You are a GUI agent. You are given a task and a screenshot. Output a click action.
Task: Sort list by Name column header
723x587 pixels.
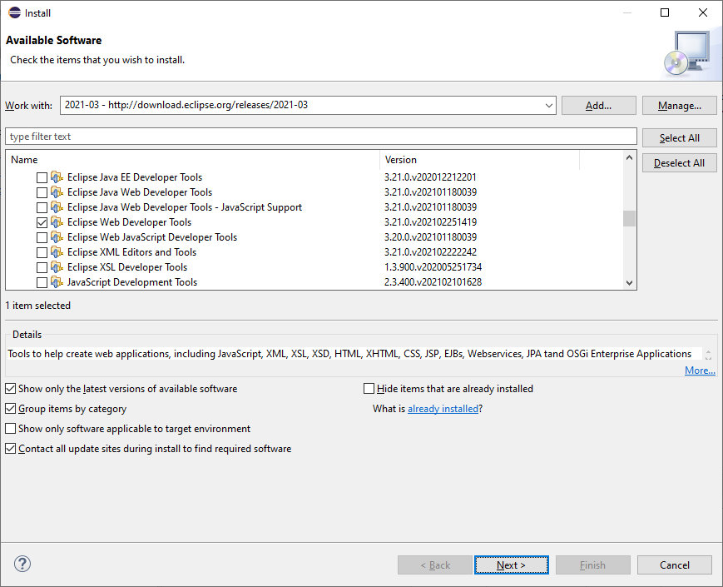[191, 160]
